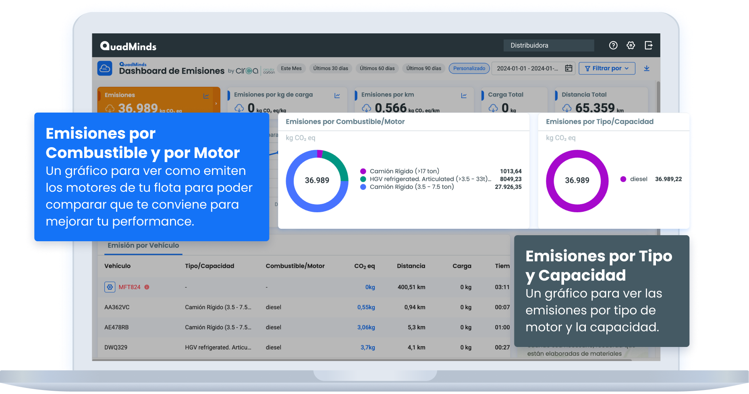Open calendar icon in date range field

tap(568, 68)
